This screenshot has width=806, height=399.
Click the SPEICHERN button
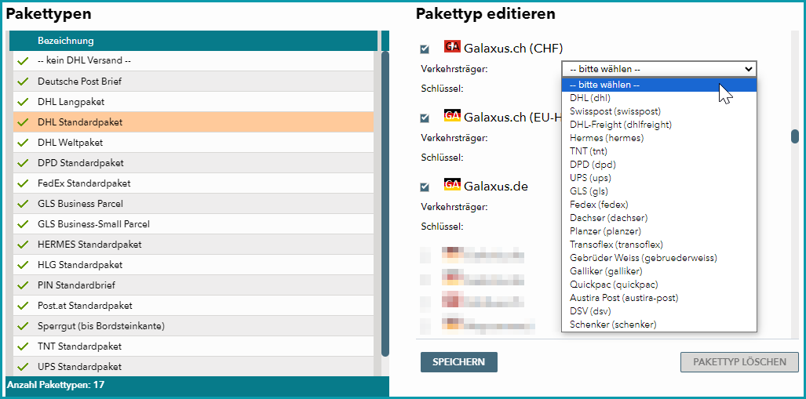[x=458, y=362]
